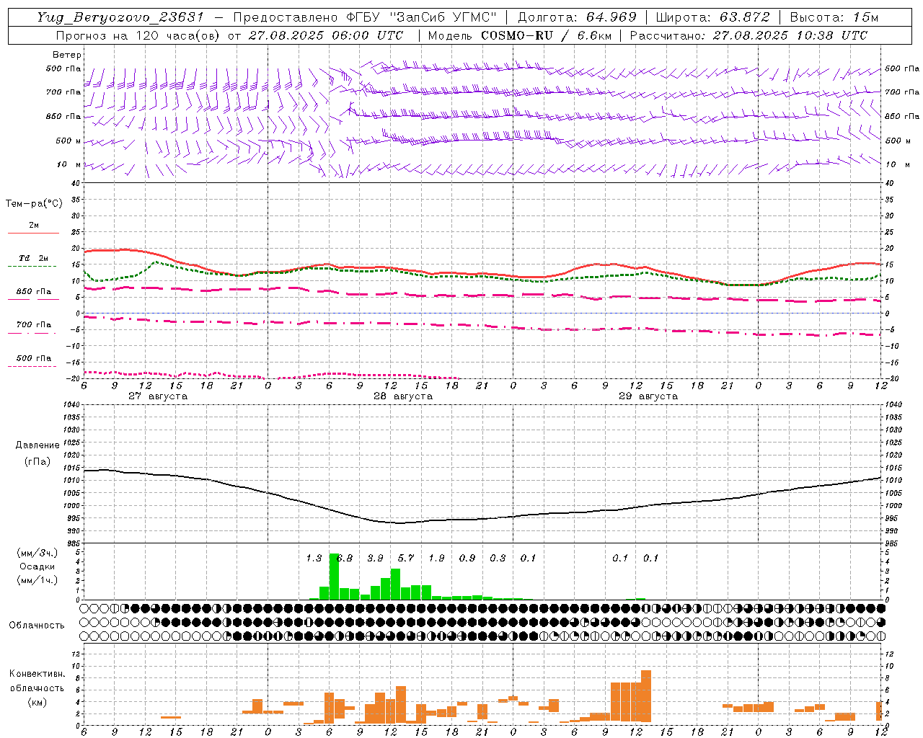Click the precipitation value 1.9
This screenshot has width=923, height=738.
(x=436, y=558)
